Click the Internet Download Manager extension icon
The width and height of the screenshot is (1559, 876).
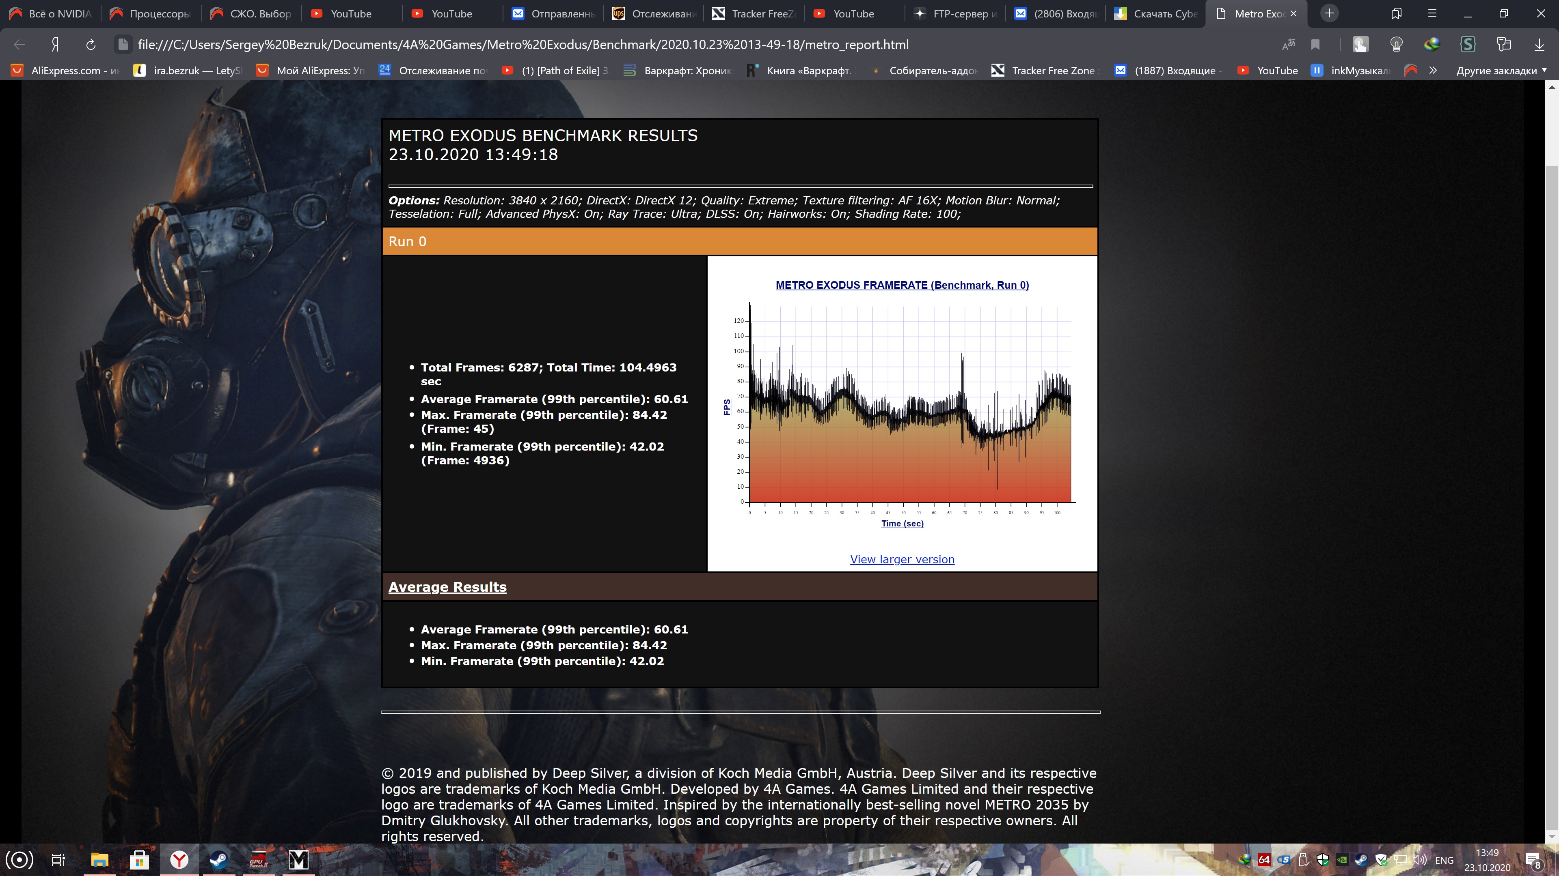click(1431, 44)
